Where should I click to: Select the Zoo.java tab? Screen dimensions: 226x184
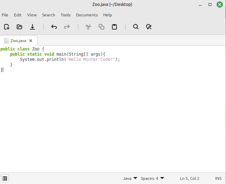tap(18, 41)
